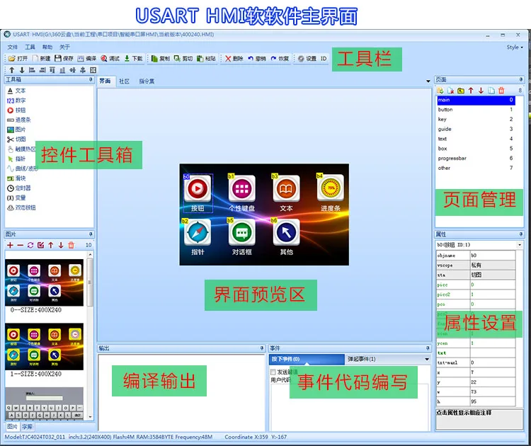Expand the b0 component selector dropdown
This screenshot has width=531, height=446.
tap(520, 245)
